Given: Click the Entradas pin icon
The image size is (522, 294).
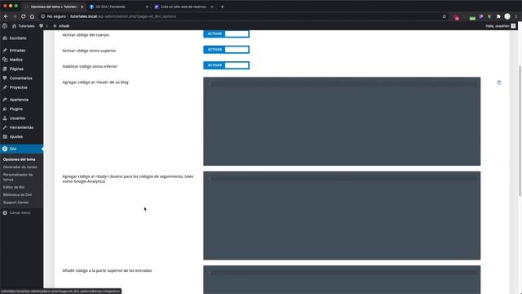Looking at the screenshot, I should pos(5,51).
